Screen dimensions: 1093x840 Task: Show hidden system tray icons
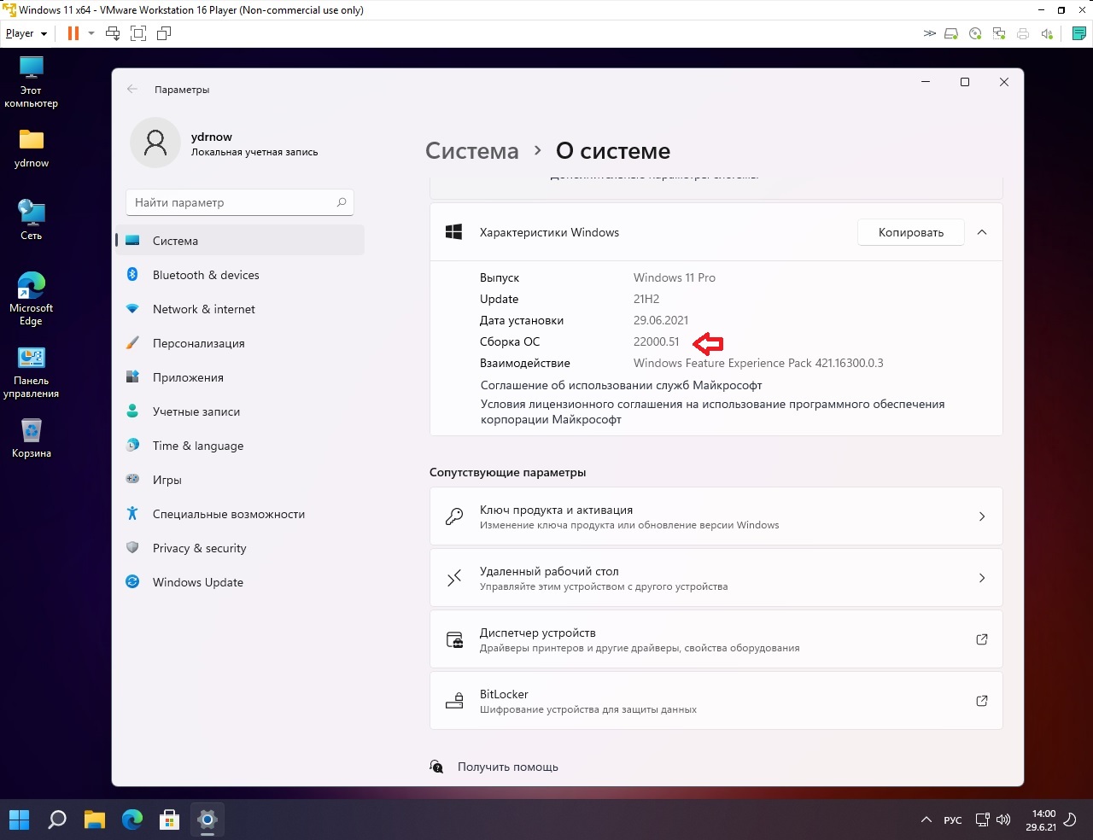tap(926, 820)
